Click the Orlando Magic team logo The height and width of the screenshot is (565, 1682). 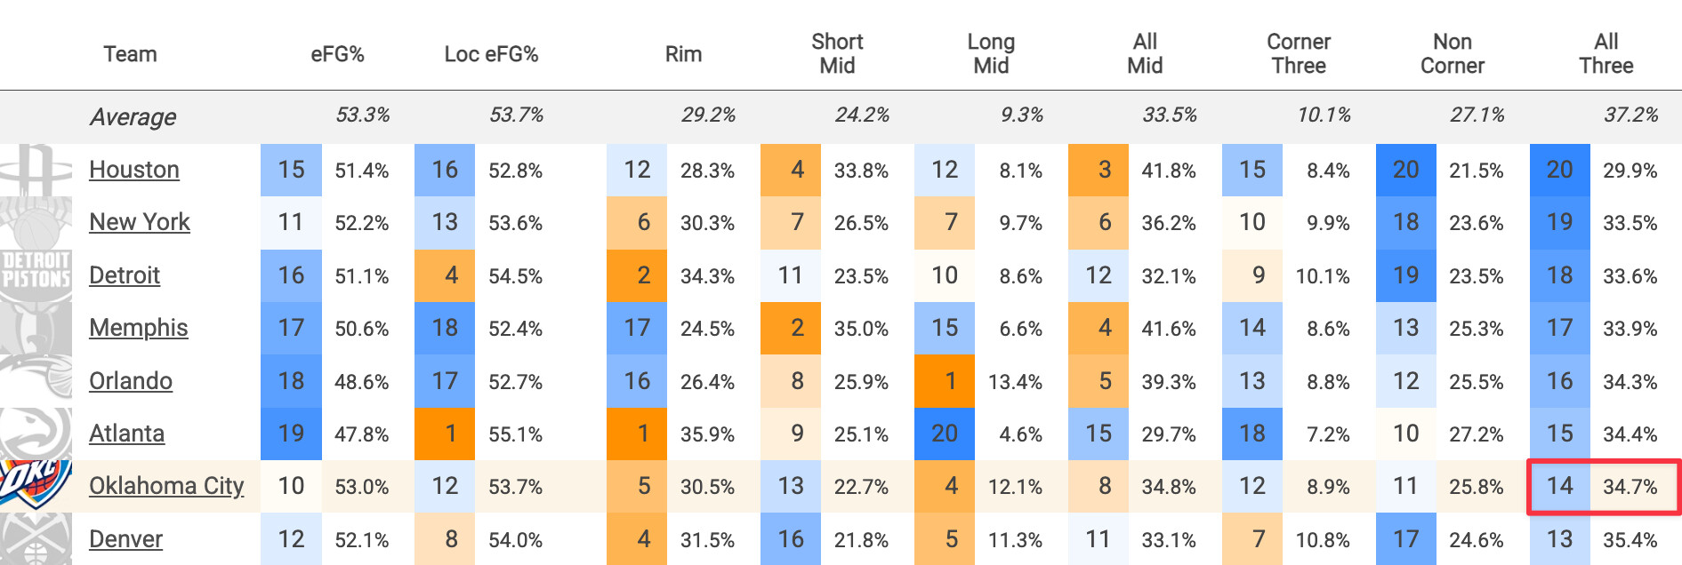(36, 381)
